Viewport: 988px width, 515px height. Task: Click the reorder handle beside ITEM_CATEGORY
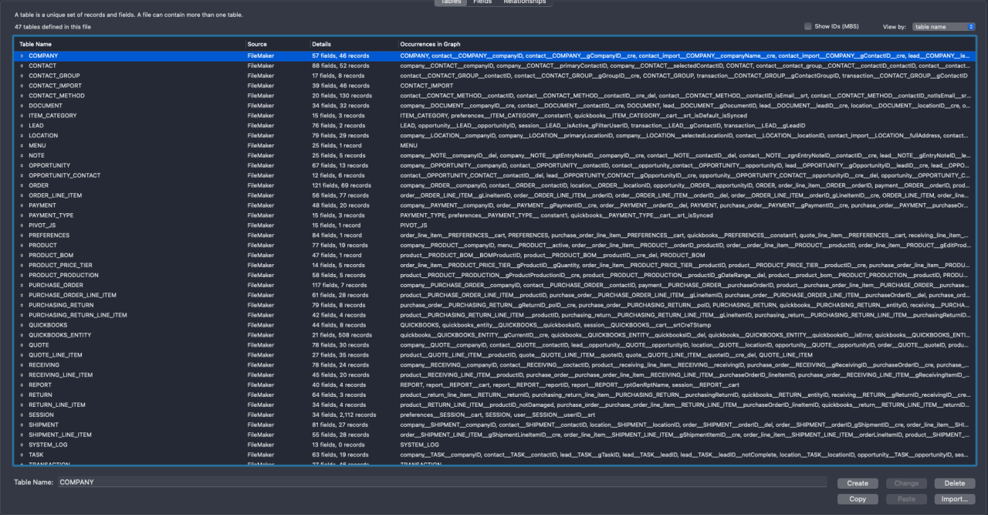point(22,116)
